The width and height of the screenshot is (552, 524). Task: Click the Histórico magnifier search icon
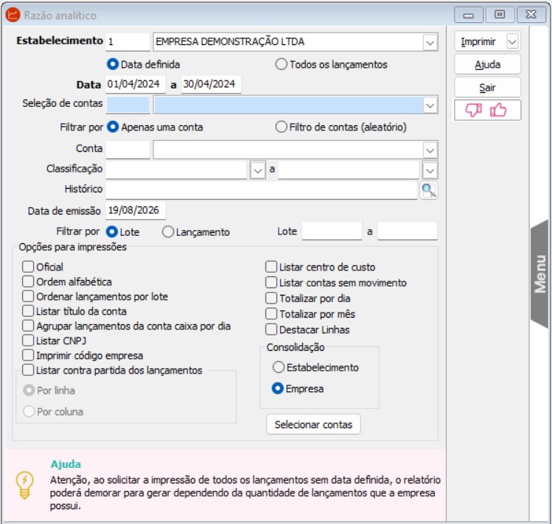click(x=429, y=191)
